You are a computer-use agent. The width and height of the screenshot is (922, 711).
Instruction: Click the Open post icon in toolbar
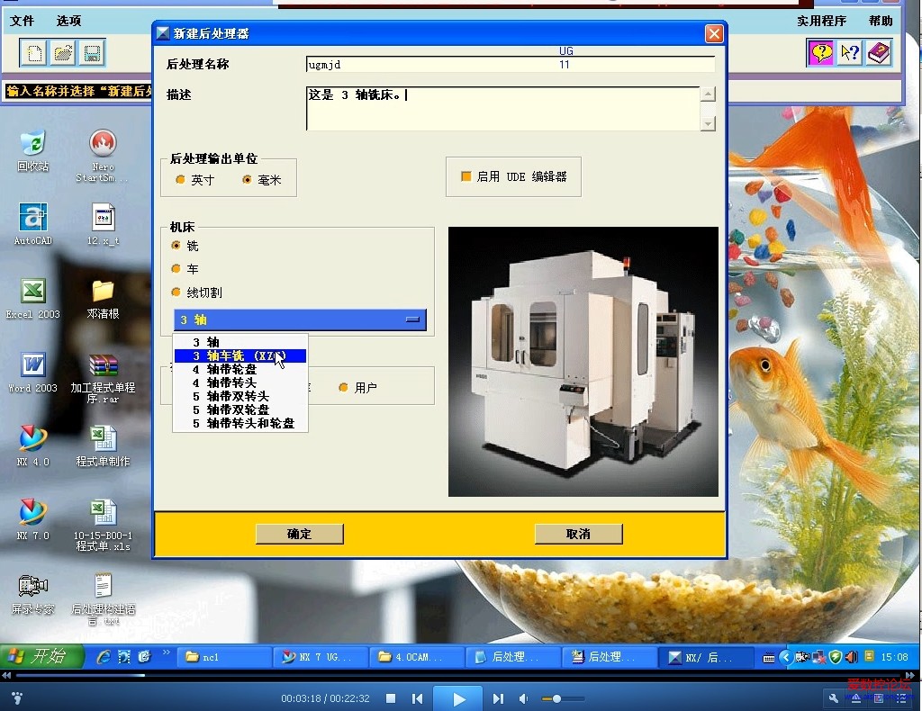[x=61, y=53]
